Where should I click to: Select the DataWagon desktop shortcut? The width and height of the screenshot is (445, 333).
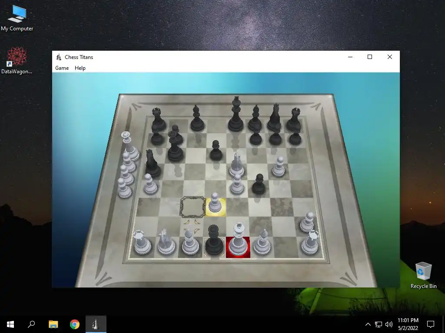point(17,61)
